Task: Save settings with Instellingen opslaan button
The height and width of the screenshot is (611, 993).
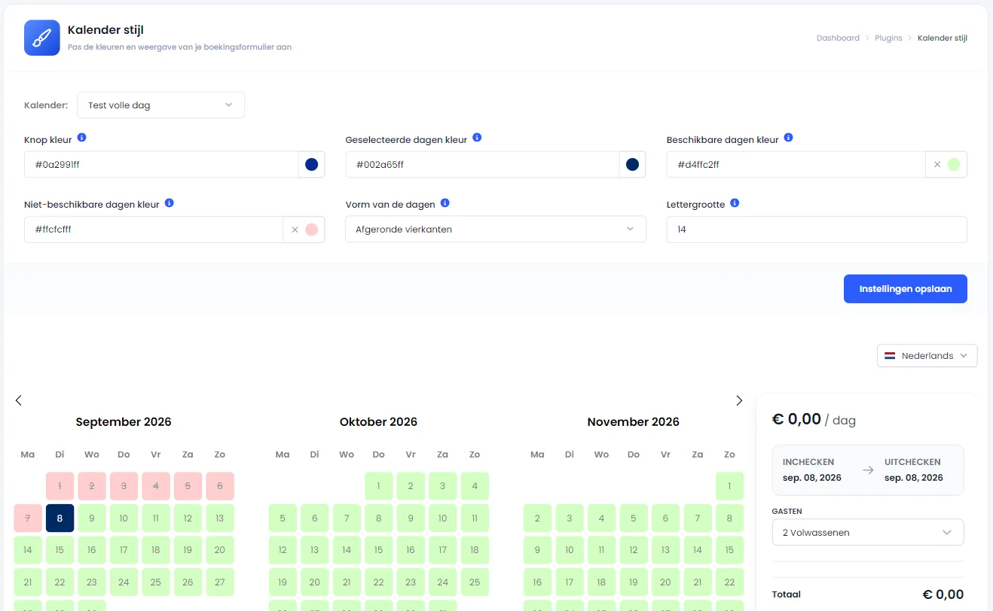Action: [x=906, y=289]
